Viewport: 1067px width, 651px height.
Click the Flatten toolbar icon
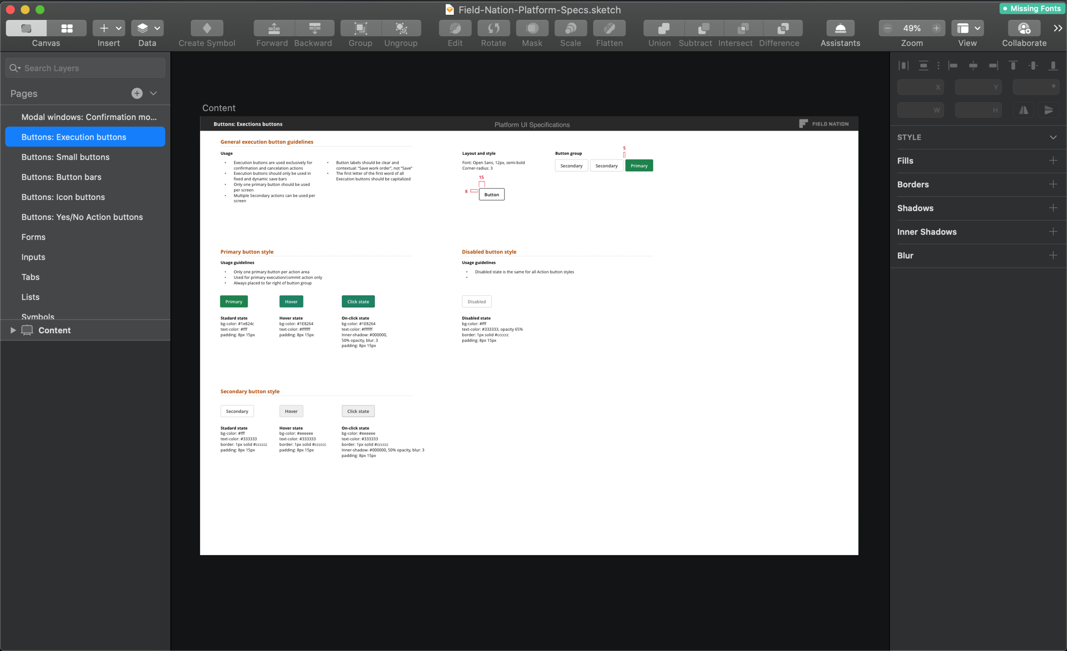tap(609, 28)
